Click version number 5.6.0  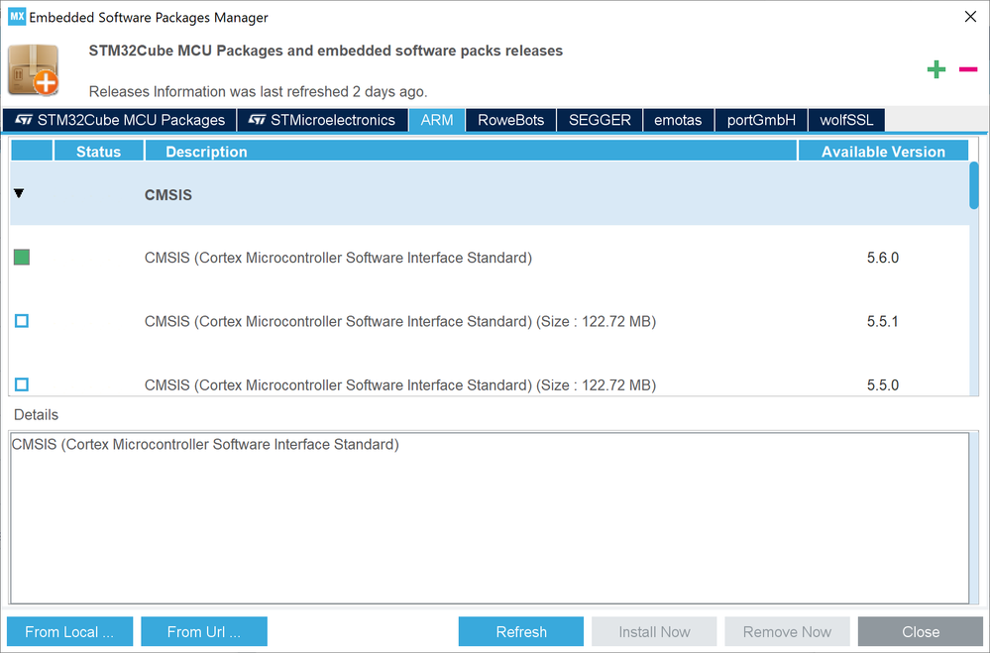click(883, 258)
